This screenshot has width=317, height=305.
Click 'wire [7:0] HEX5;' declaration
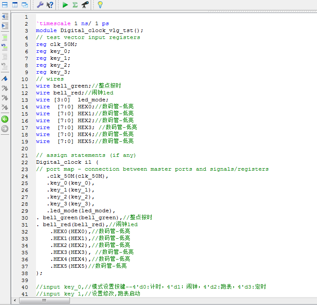coord(66,141)
